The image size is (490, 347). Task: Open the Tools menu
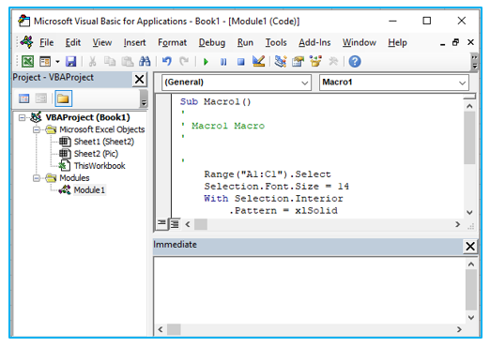[276, 42]
